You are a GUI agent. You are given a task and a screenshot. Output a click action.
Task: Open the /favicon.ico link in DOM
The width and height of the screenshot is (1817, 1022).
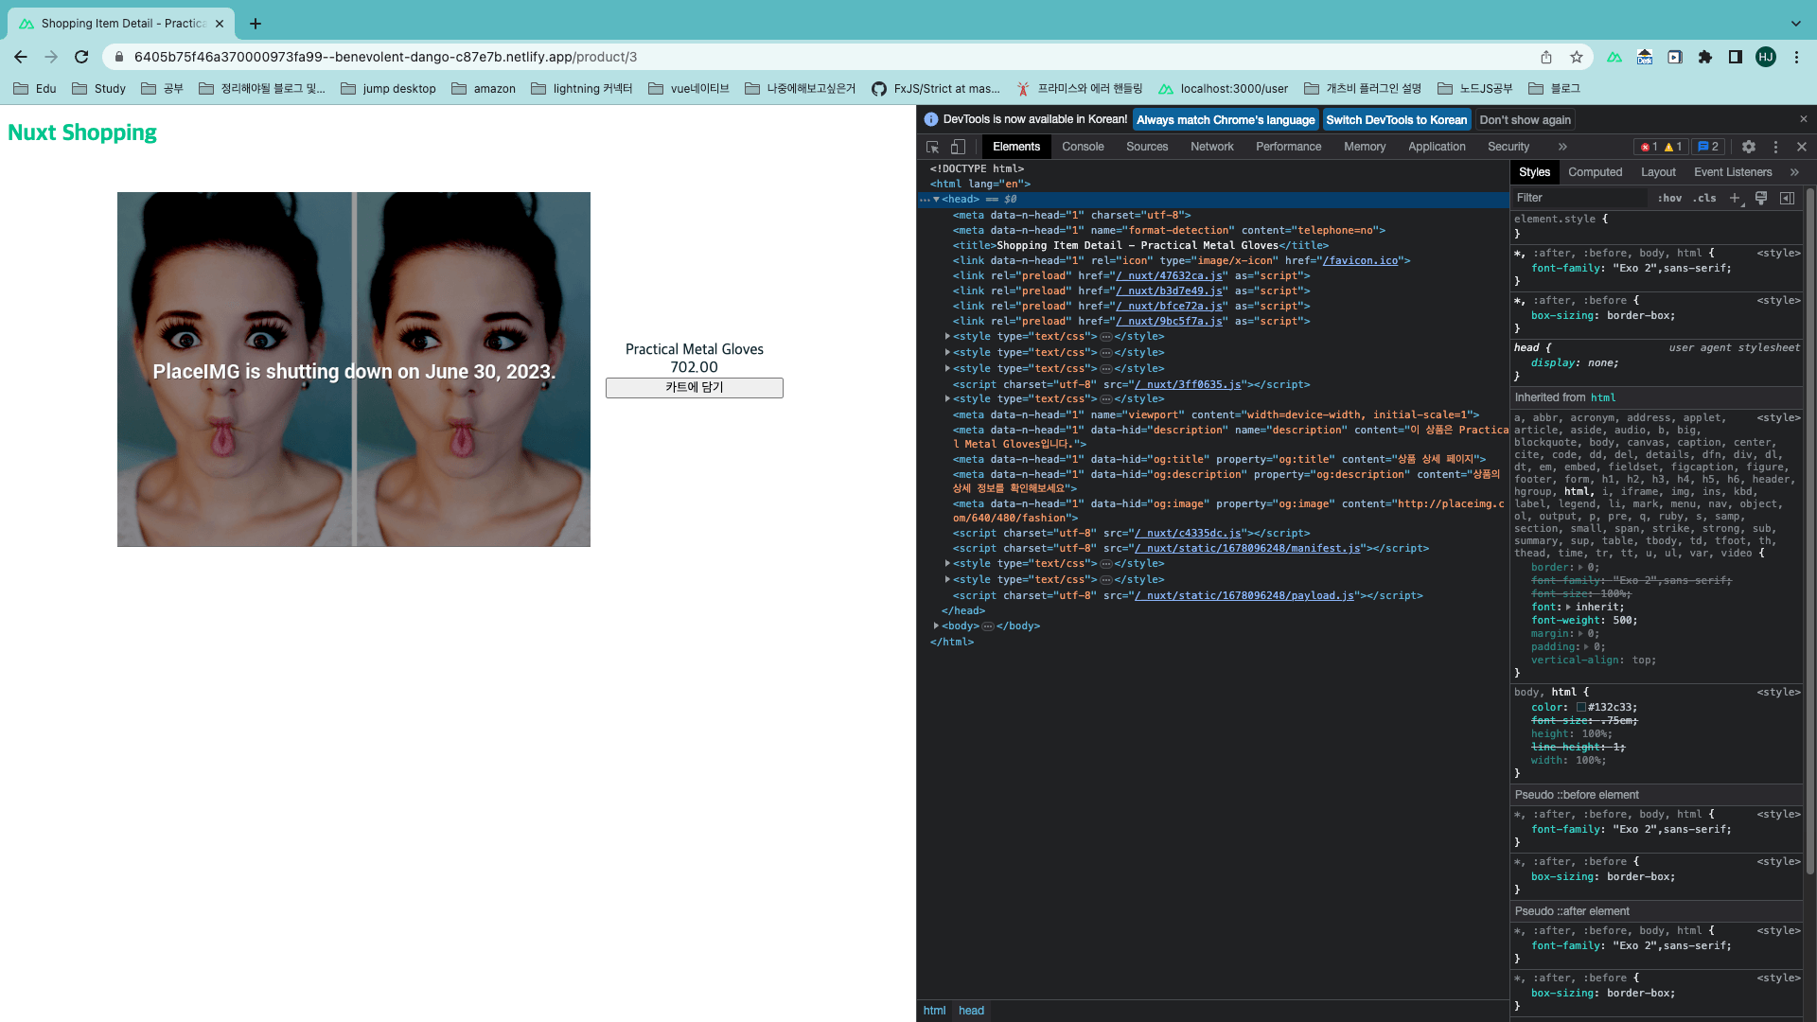point(1360,260)
